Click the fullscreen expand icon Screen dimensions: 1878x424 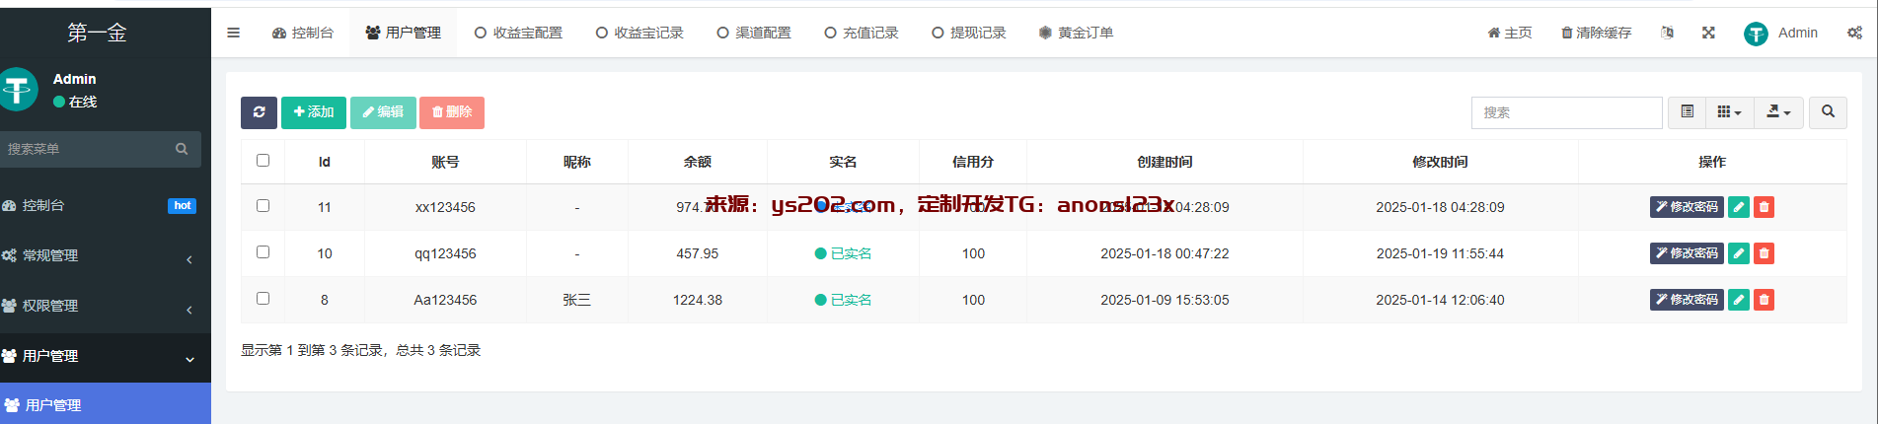(1708, 33)
